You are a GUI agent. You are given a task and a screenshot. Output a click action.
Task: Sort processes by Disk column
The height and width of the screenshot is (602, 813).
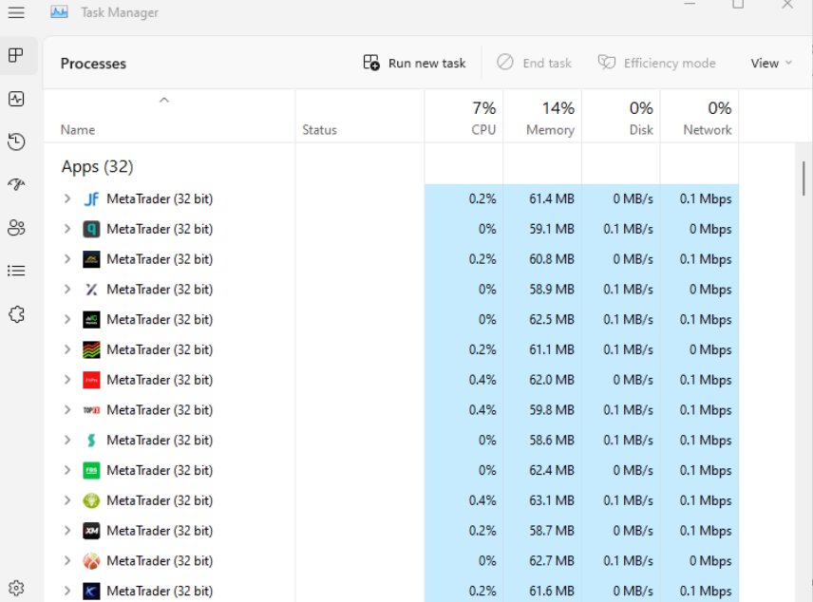tap(621, 117)
